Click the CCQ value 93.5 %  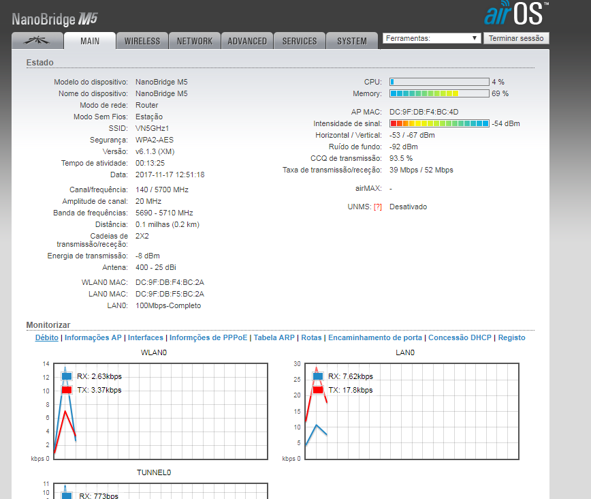click(x=401, y=159)
